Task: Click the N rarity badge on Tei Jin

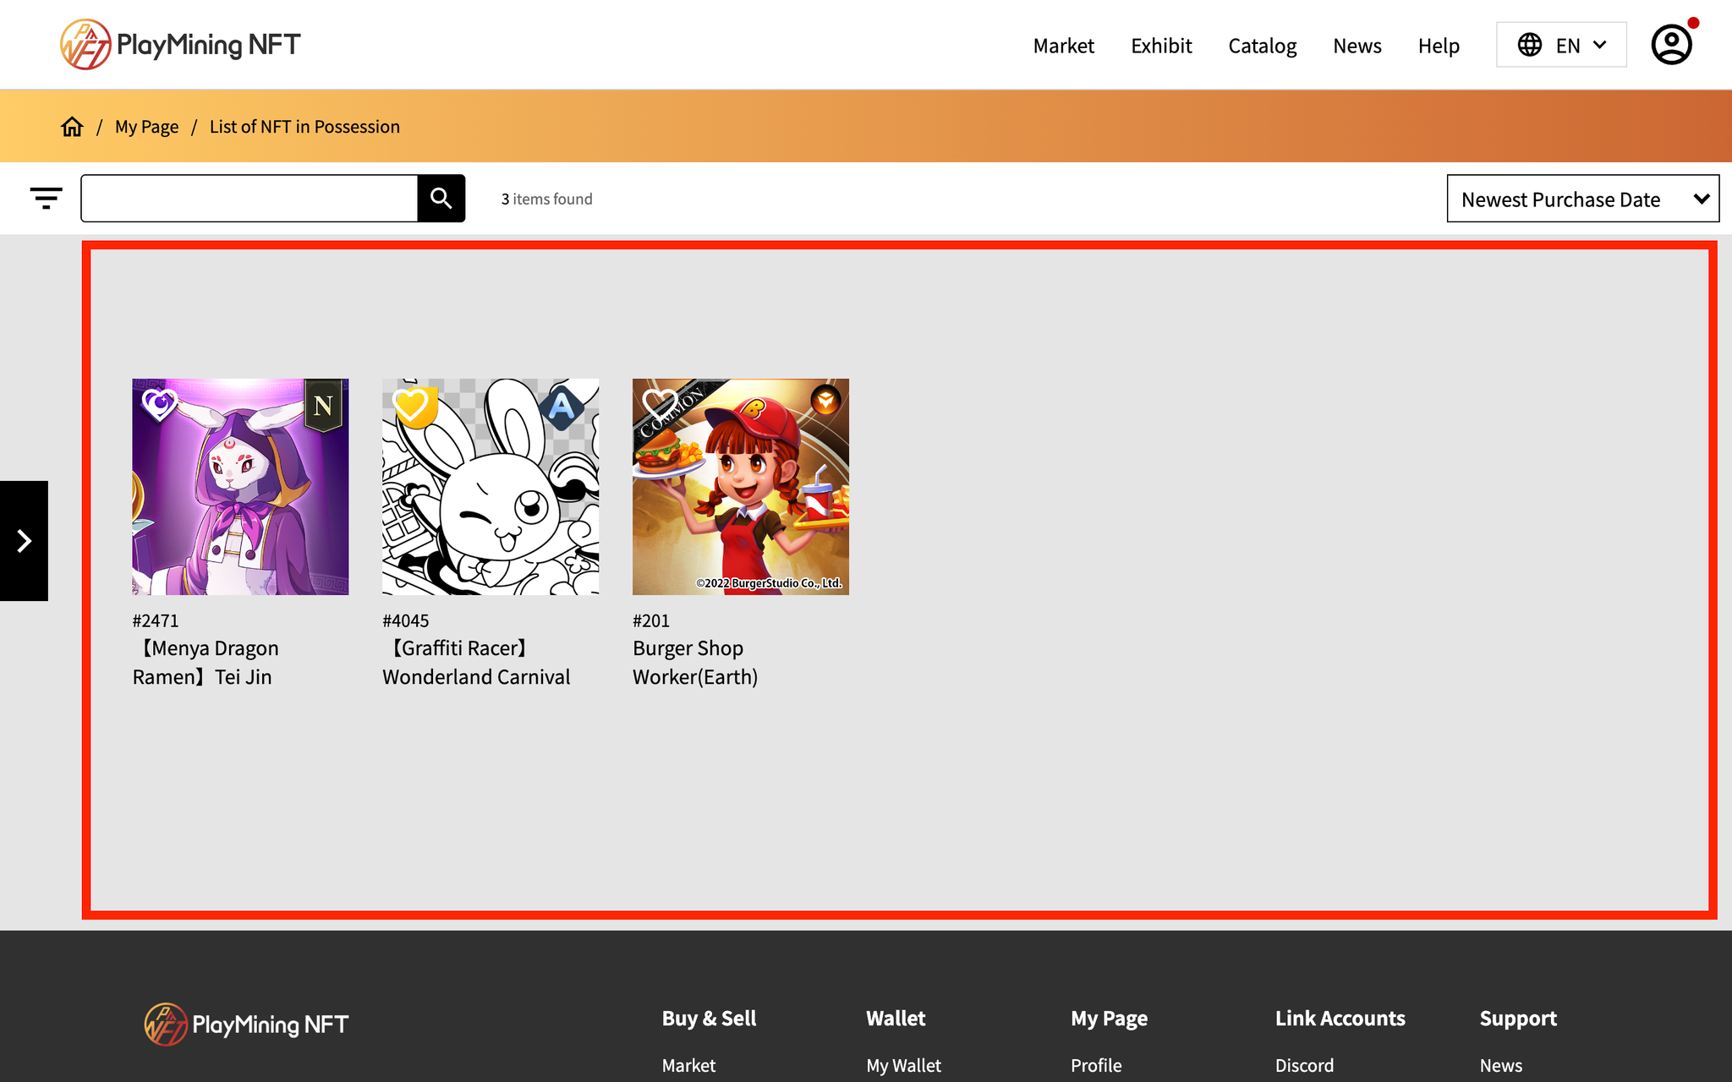Action: [323, 406]
